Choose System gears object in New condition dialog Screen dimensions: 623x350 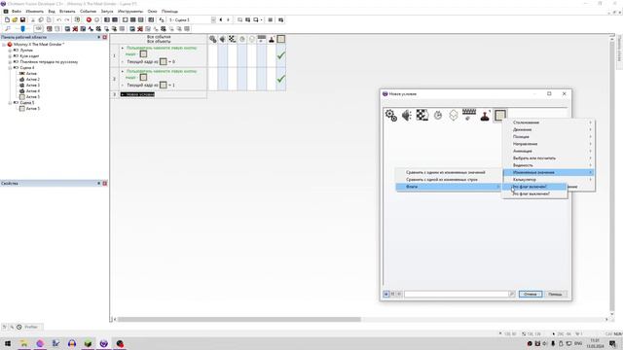click(391, 115)
